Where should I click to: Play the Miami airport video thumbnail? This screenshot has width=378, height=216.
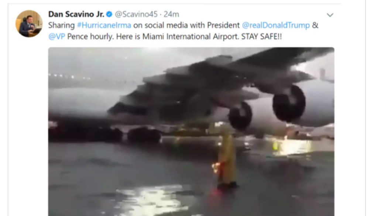(x=191, y=132)
